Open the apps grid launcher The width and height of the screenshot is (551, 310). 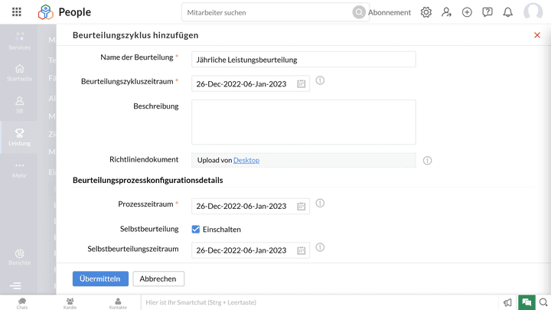[17, 12]
